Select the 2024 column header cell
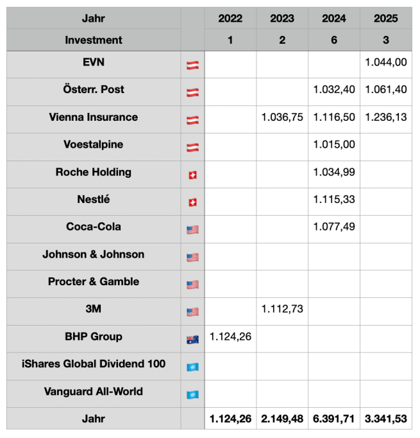Viewport: 420px width, 438px height. pos(334,19)
